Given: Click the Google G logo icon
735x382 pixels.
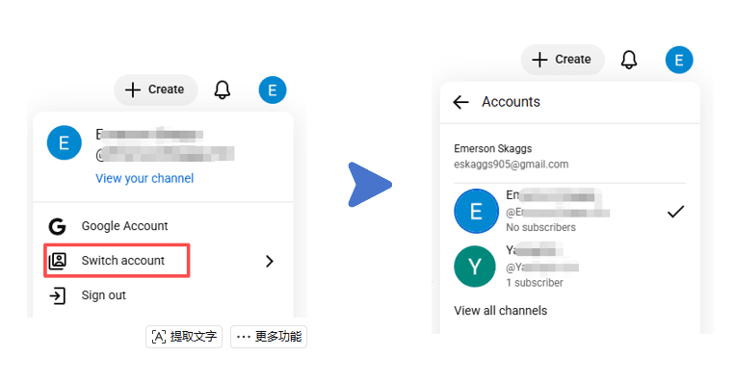Looking at the screenshot, I should (x=57, y=226).
